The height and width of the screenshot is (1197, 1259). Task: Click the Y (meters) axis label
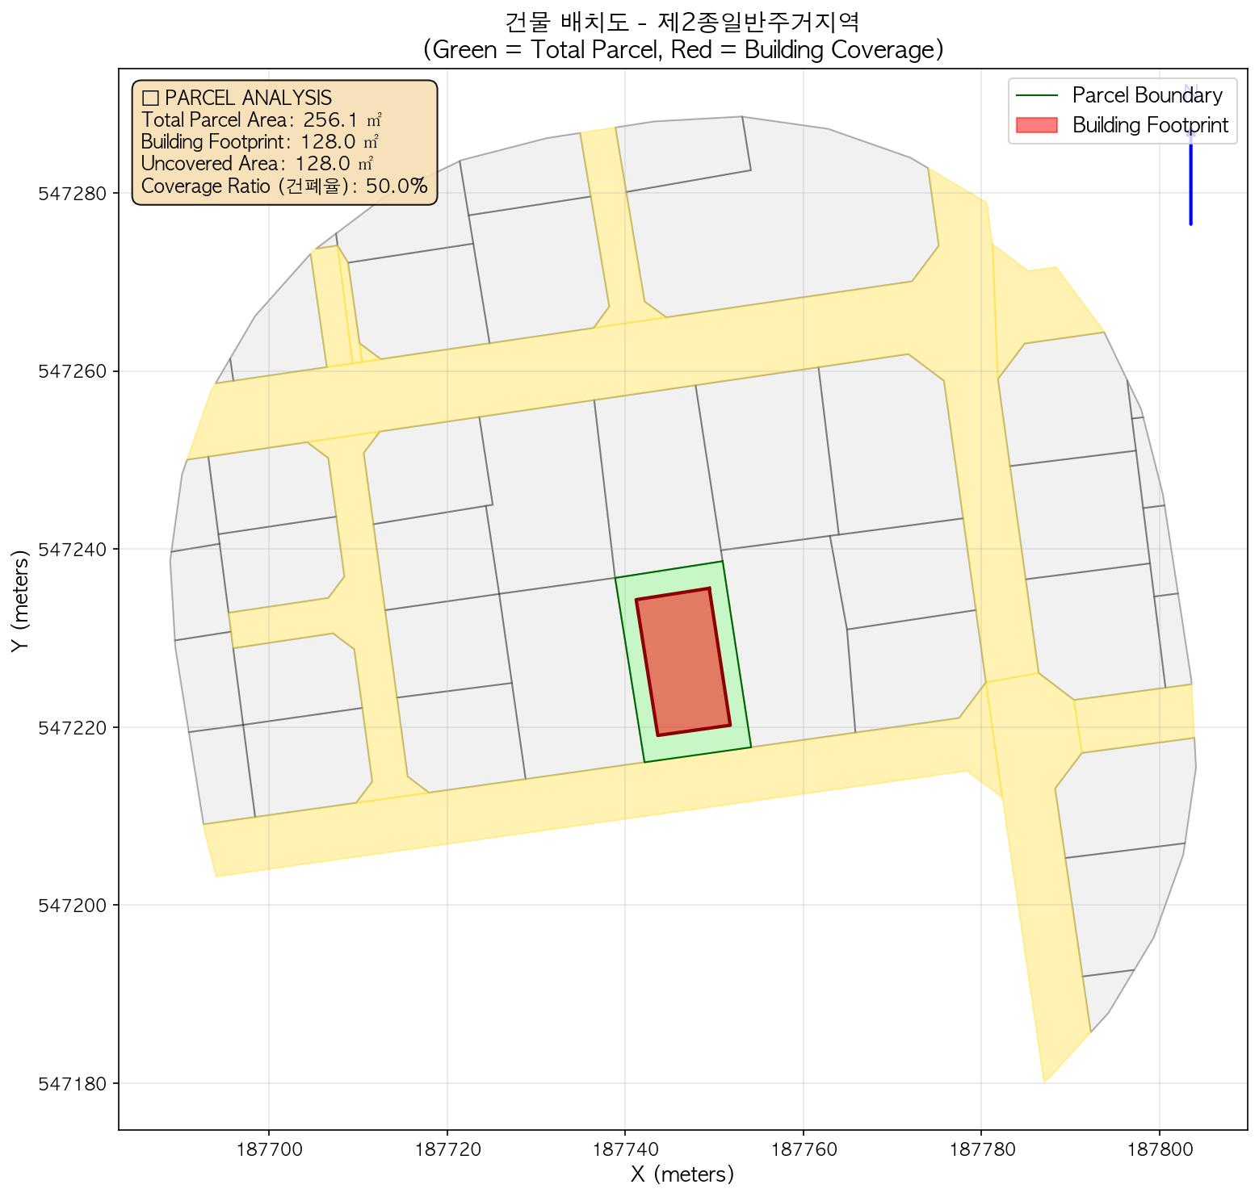coord(20,600)
